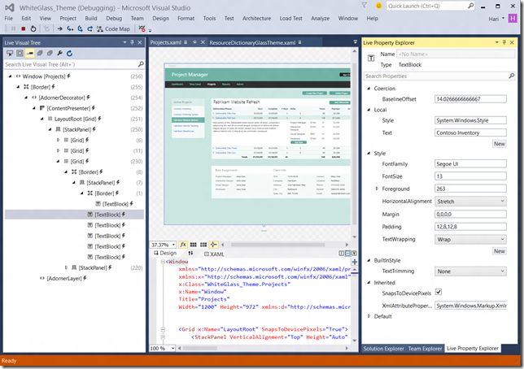Click the Show Next Statement arrow icon

pyautogui.click(x=60, y=29)
